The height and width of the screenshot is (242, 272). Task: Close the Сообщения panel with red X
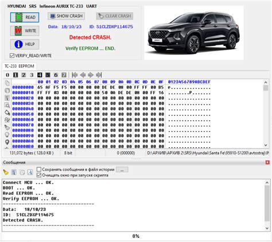pos(267,162)
